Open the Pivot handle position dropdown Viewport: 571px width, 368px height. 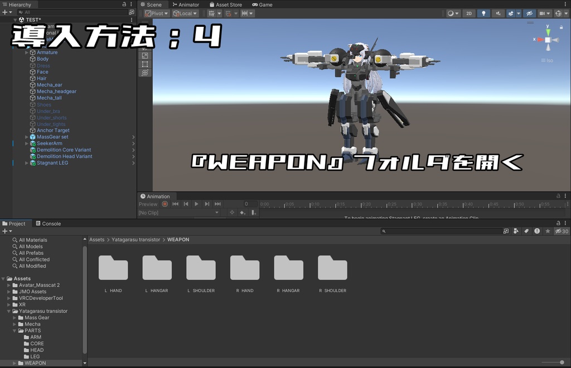(x=157, y=13)
